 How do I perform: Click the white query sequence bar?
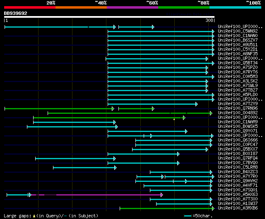(x=109, y=17)
